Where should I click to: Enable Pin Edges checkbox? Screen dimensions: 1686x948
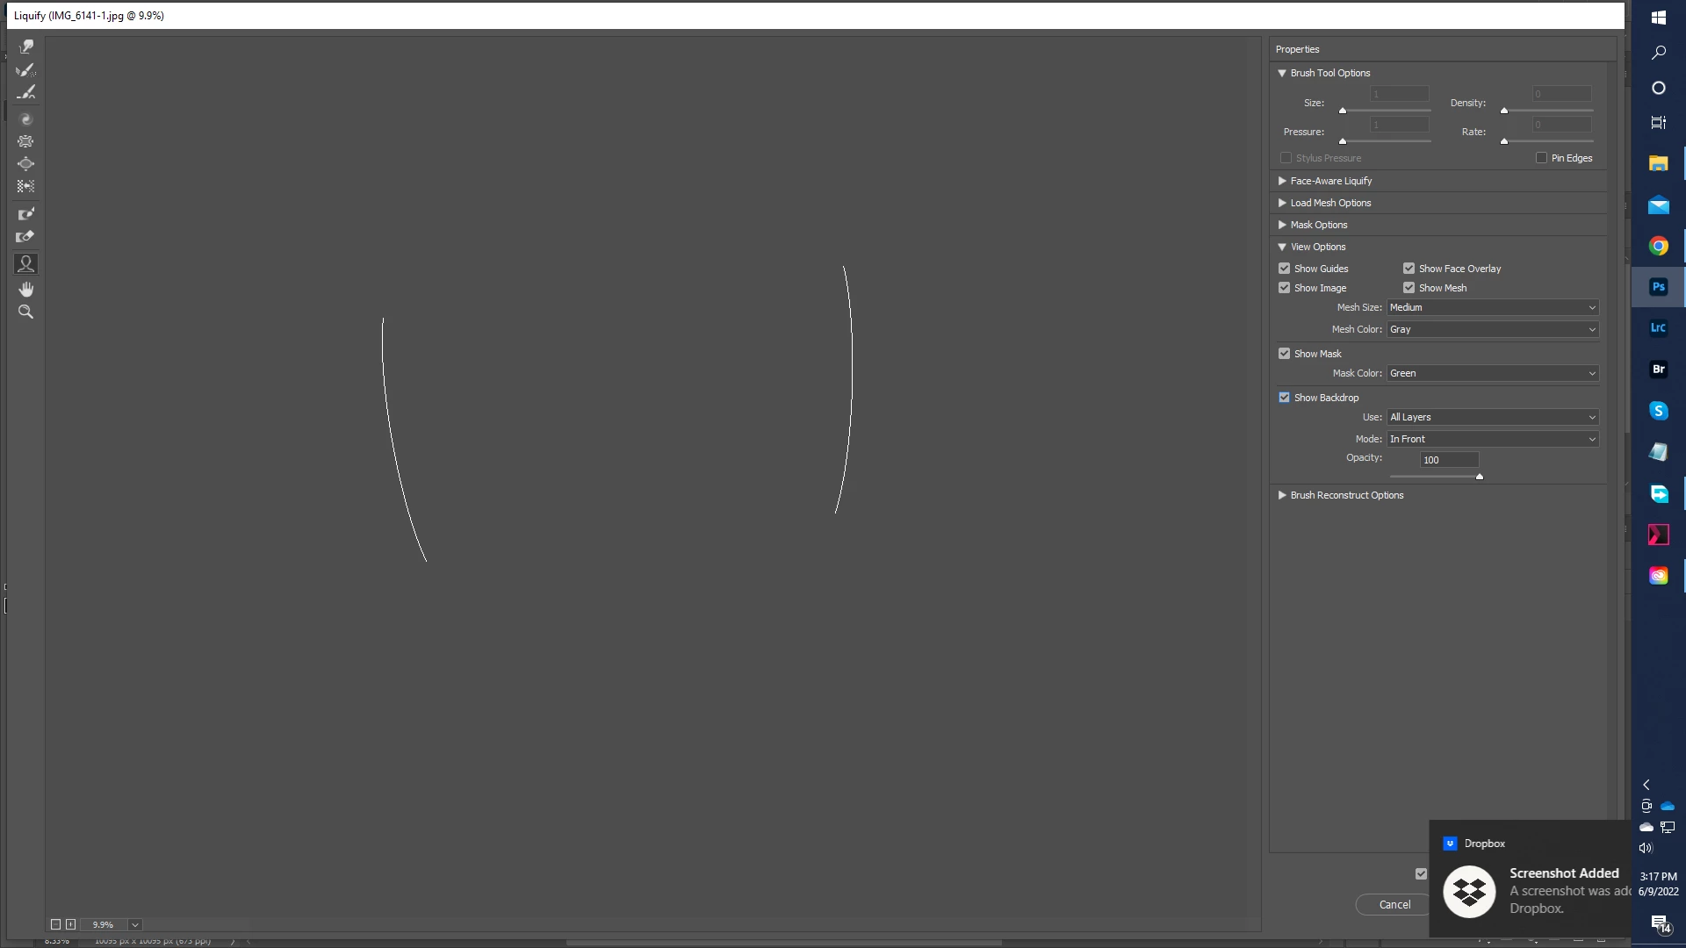pyautogui.click(x=1541, y=158)
